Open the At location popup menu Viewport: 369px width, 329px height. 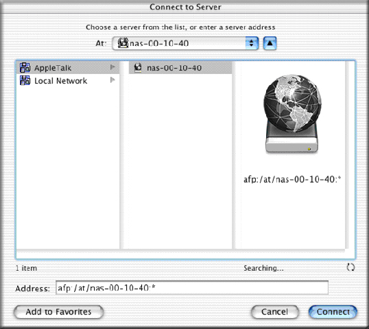[185, 43]
